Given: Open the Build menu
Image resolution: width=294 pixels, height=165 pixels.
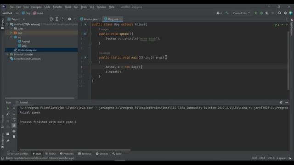Looking at the screenshot, I should (x=68, y=7).
